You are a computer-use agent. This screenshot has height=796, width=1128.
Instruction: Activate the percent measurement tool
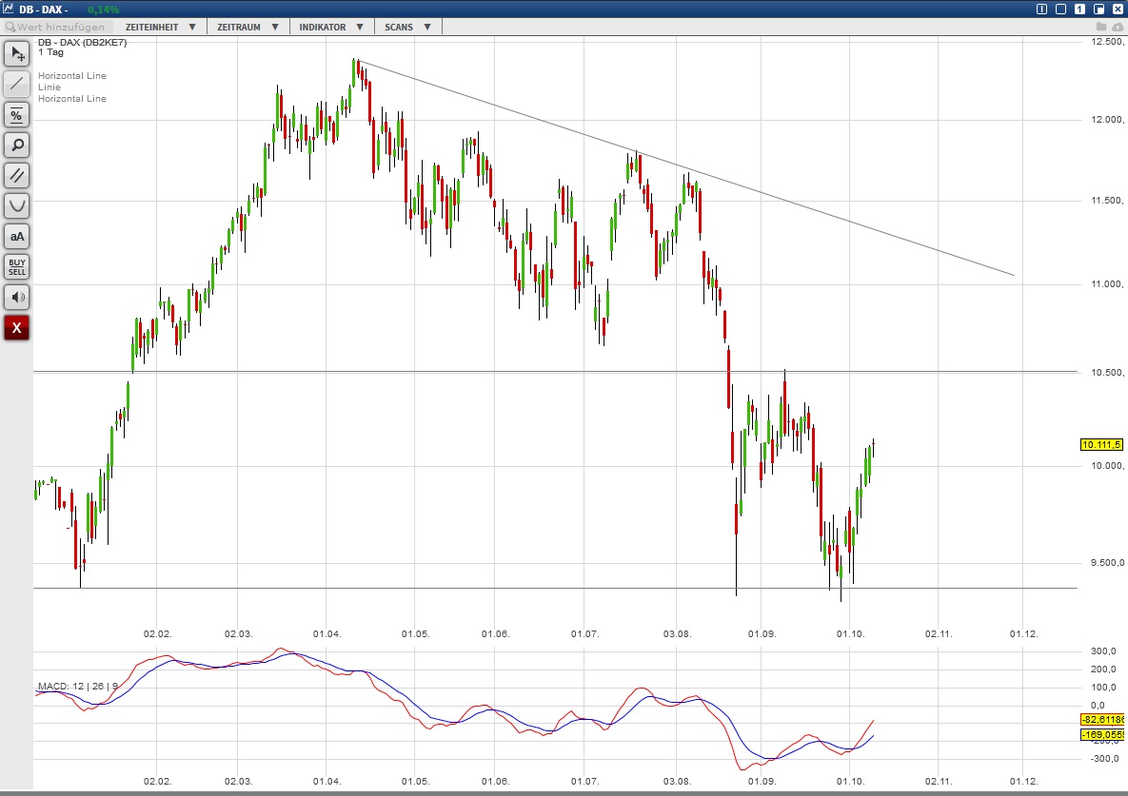pyautogui.click(x=15, y=115)
